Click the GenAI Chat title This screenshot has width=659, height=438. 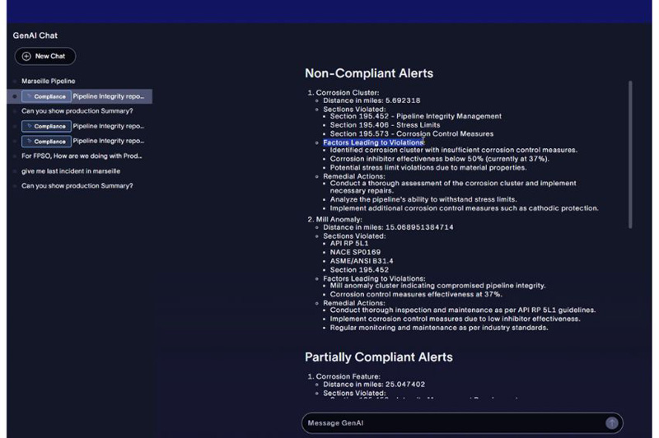[35, 35]
